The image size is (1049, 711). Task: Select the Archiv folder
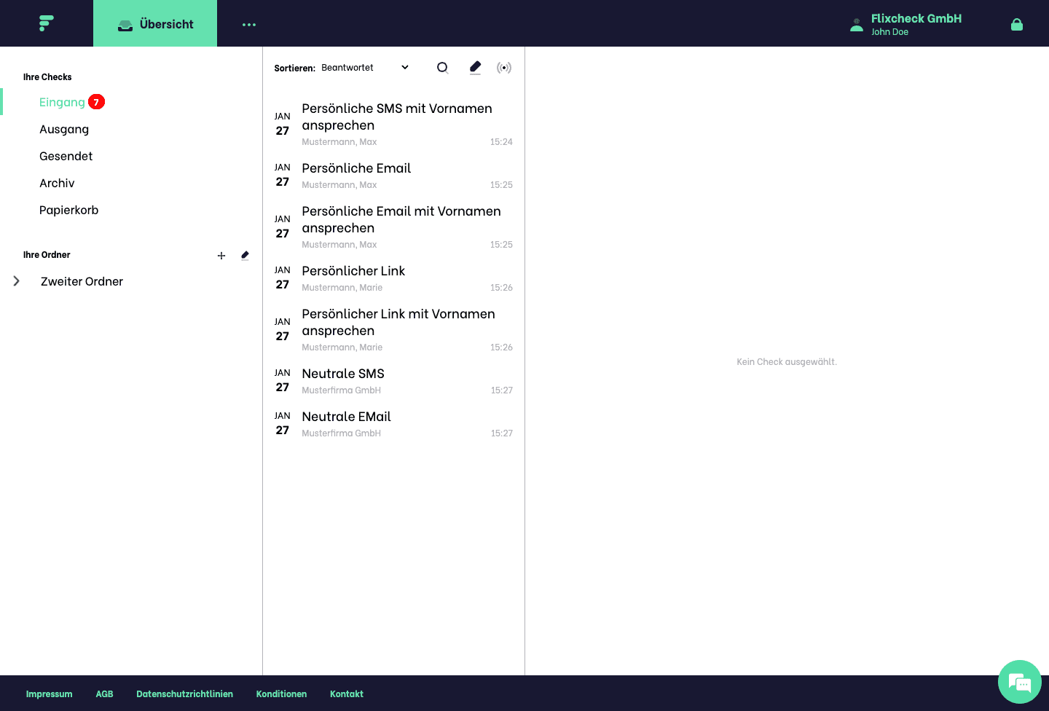tap(56, 183)
